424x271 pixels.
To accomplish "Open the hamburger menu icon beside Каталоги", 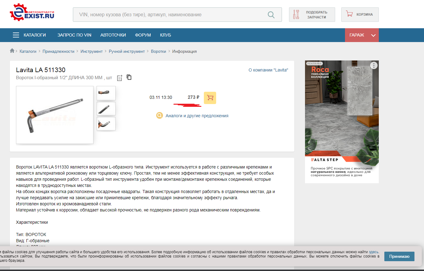I will tap(16, 35).
